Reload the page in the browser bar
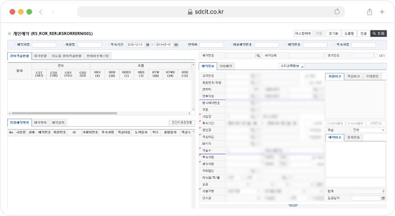Viewport: 395px width, 216px height. [x=337, y=12]
